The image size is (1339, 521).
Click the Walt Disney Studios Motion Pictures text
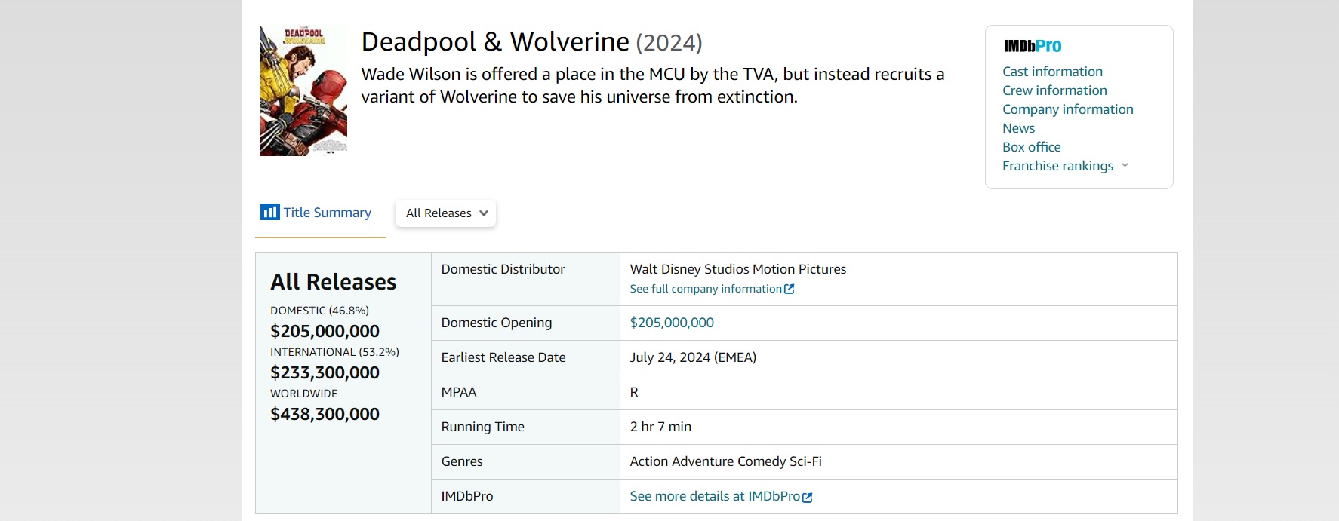pos(738,269)
